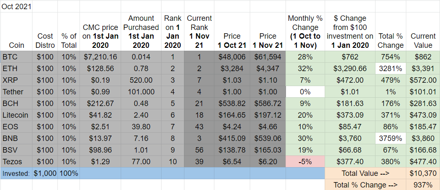Select Litecoin dollar change $373.09

350,115
